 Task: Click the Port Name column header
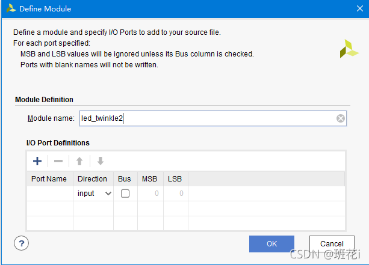coord(50,179)
